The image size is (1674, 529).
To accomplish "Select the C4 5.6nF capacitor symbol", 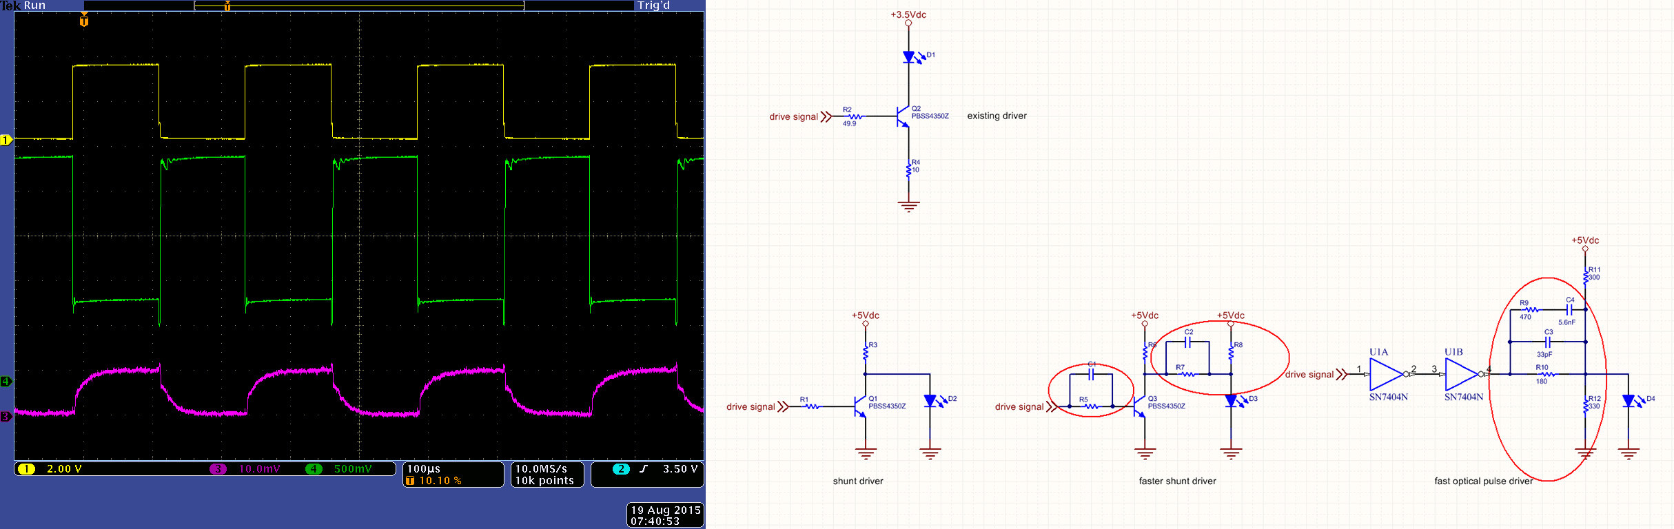I will (1569, 309).
